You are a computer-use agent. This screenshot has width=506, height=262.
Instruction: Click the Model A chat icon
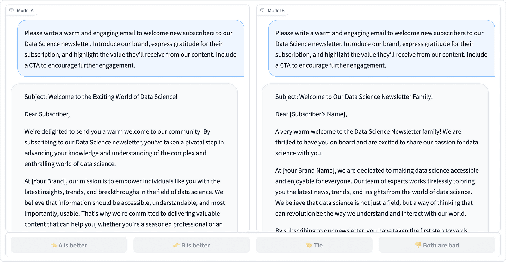11,10
